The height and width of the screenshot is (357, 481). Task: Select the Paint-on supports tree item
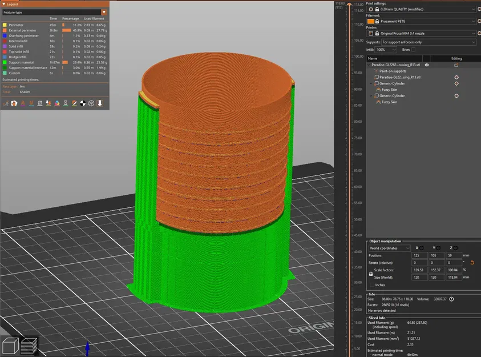(x=393, y=71)
